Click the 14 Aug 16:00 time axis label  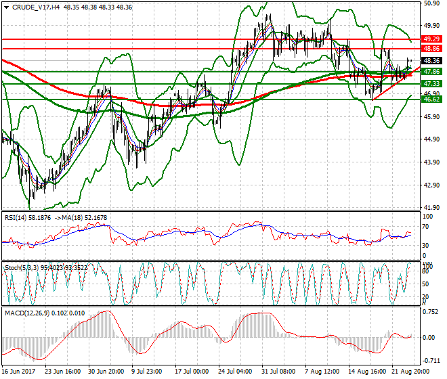point(367,372)
